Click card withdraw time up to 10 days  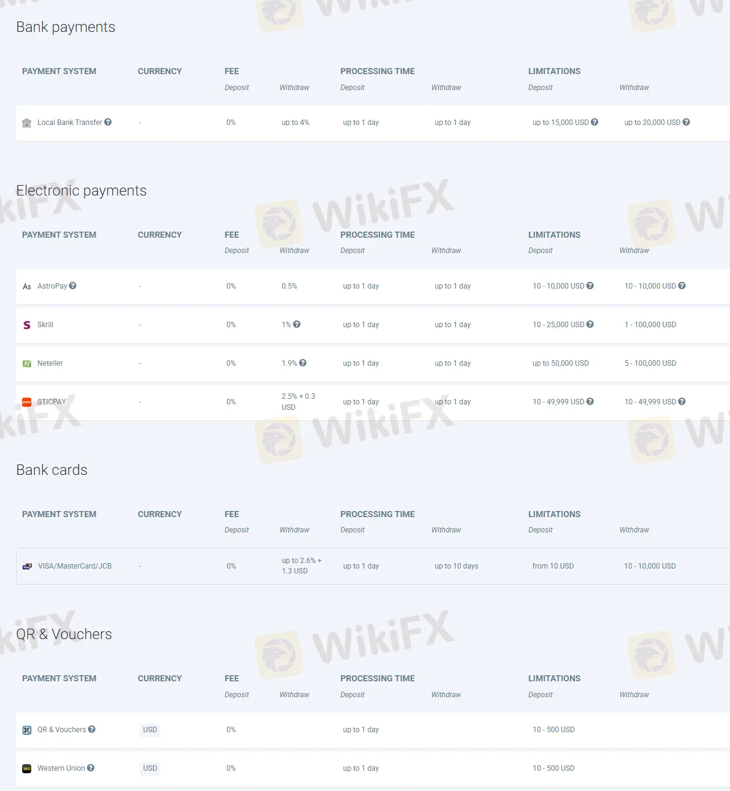[457, 566]
